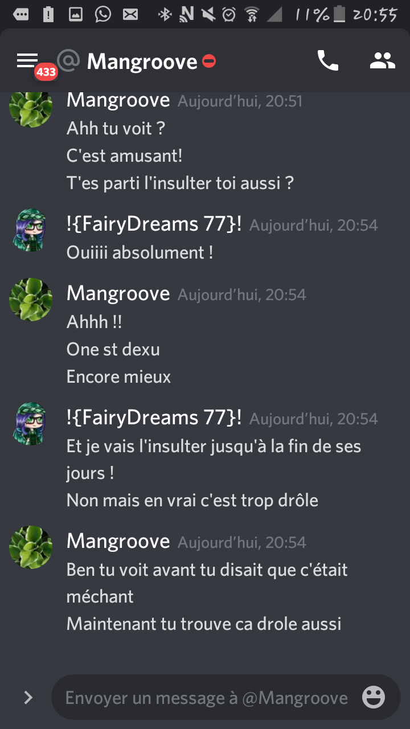This screenshot has height=729, width=410.
Task: Tap the Bluetooth icon in status bar
Action: (x=165, y=14)
